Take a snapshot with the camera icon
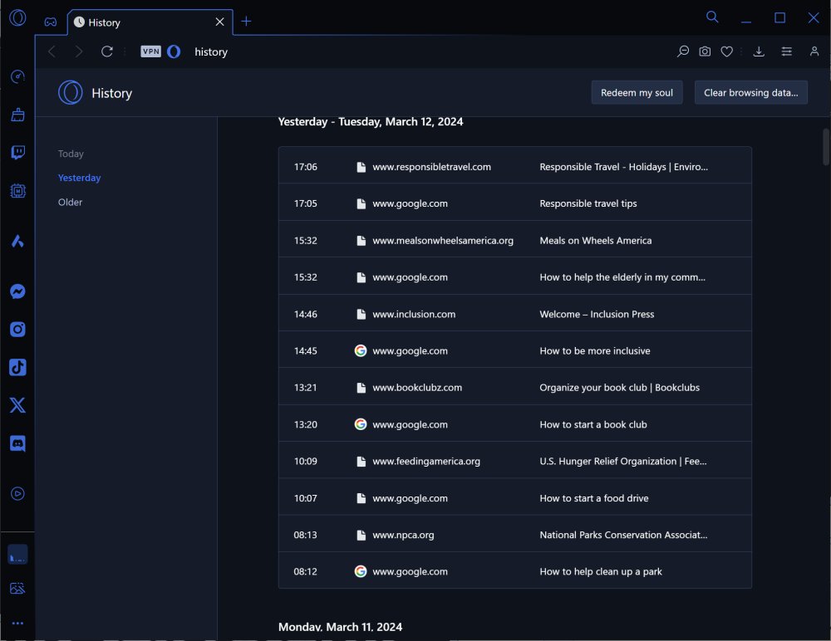Image resolution: width=831 pixels, height=641 pixels. tap(705, 51)
